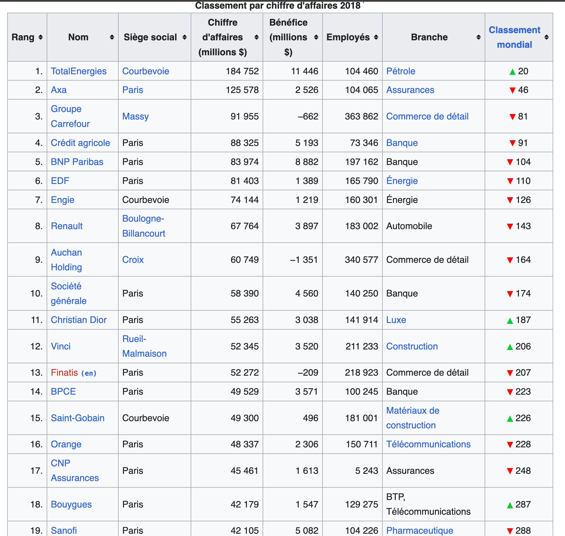The height and width of the screenshot is (536, 565).
Task: Select BPCE employees value 100 245
Action: click(x=361, y=391)
